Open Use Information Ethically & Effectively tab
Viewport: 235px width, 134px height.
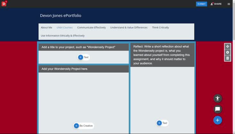point(63,35)
